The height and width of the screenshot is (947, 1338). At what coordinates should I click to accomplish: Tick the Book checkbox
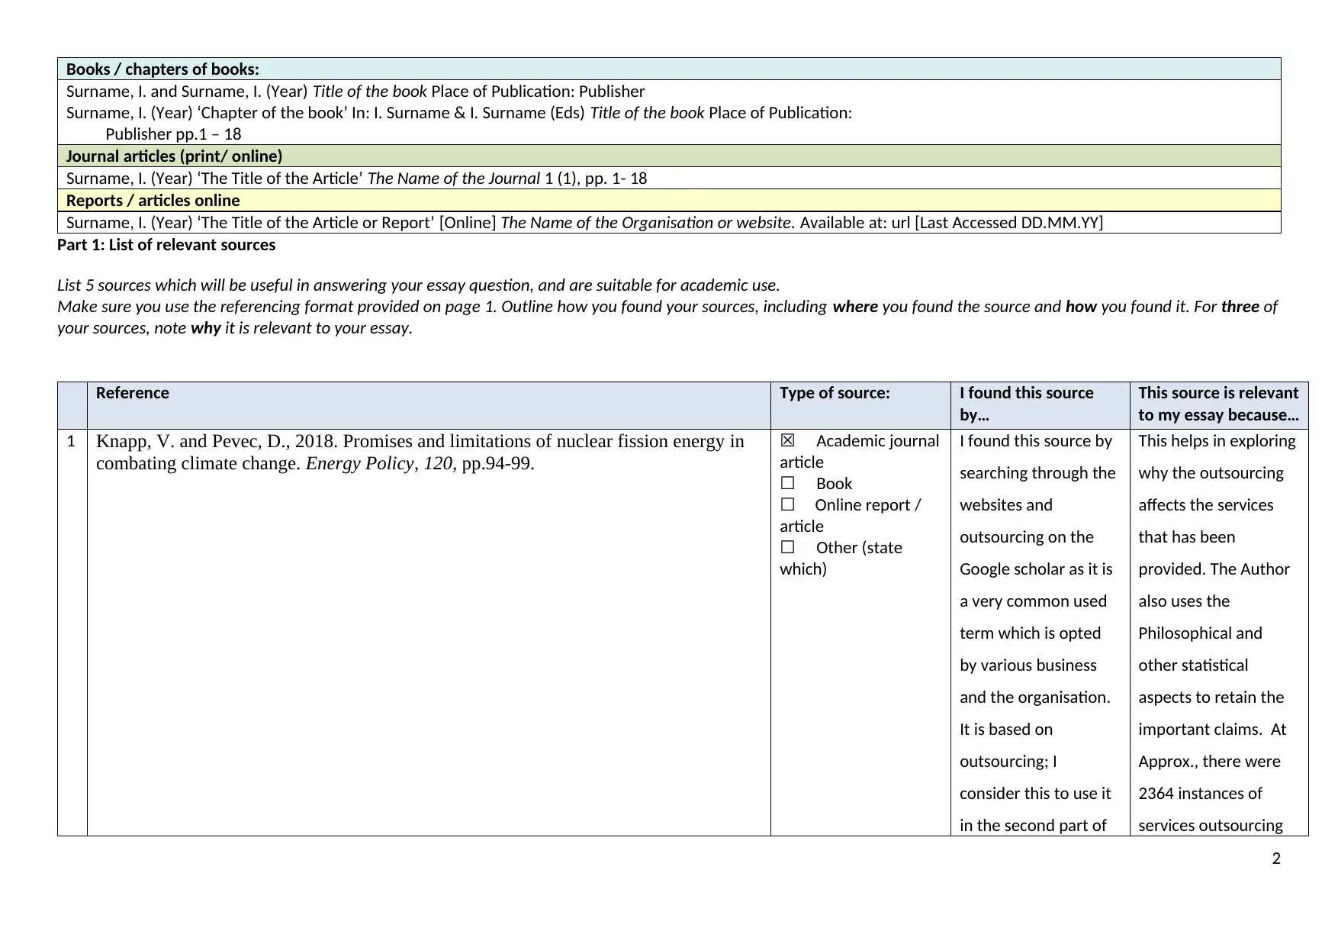tap(788, 484)
